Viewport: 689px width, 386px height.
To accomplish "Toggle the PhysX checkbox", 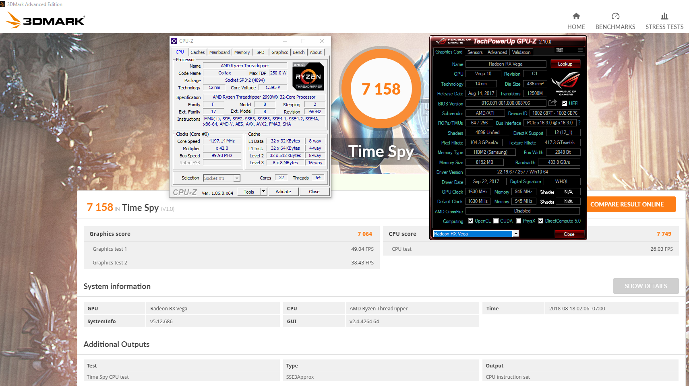I will click(x=519, y=221).
